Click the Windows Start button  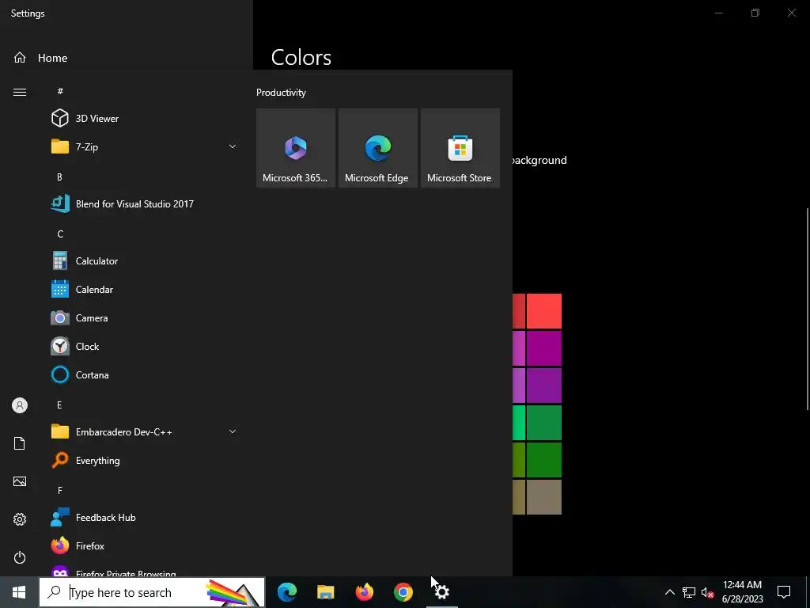pyautogui.click(x=19, y=592)
